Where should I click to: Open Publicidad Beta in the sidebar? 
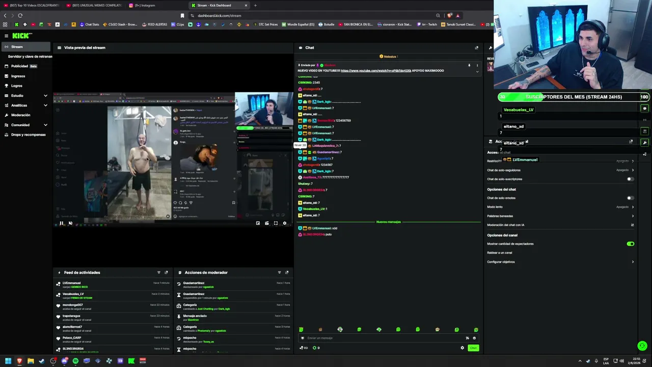[25, 66]
